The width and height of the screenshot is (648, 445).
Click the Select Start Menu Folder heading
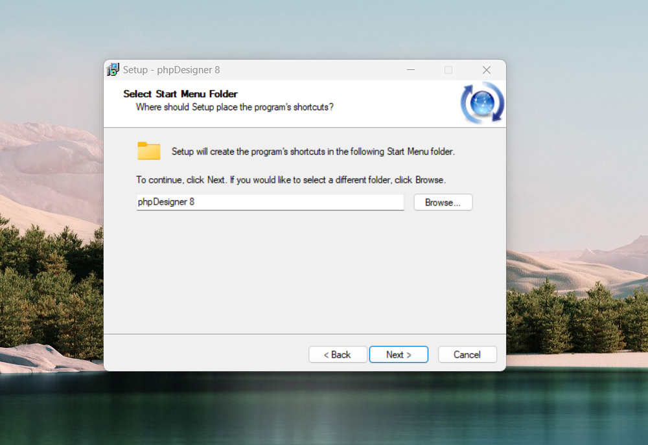point(180,94)
